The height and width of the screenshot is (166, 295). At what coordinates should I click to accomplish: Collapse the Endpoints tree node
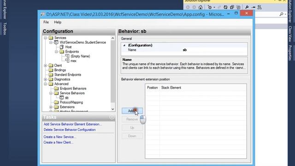pos(56,52)
